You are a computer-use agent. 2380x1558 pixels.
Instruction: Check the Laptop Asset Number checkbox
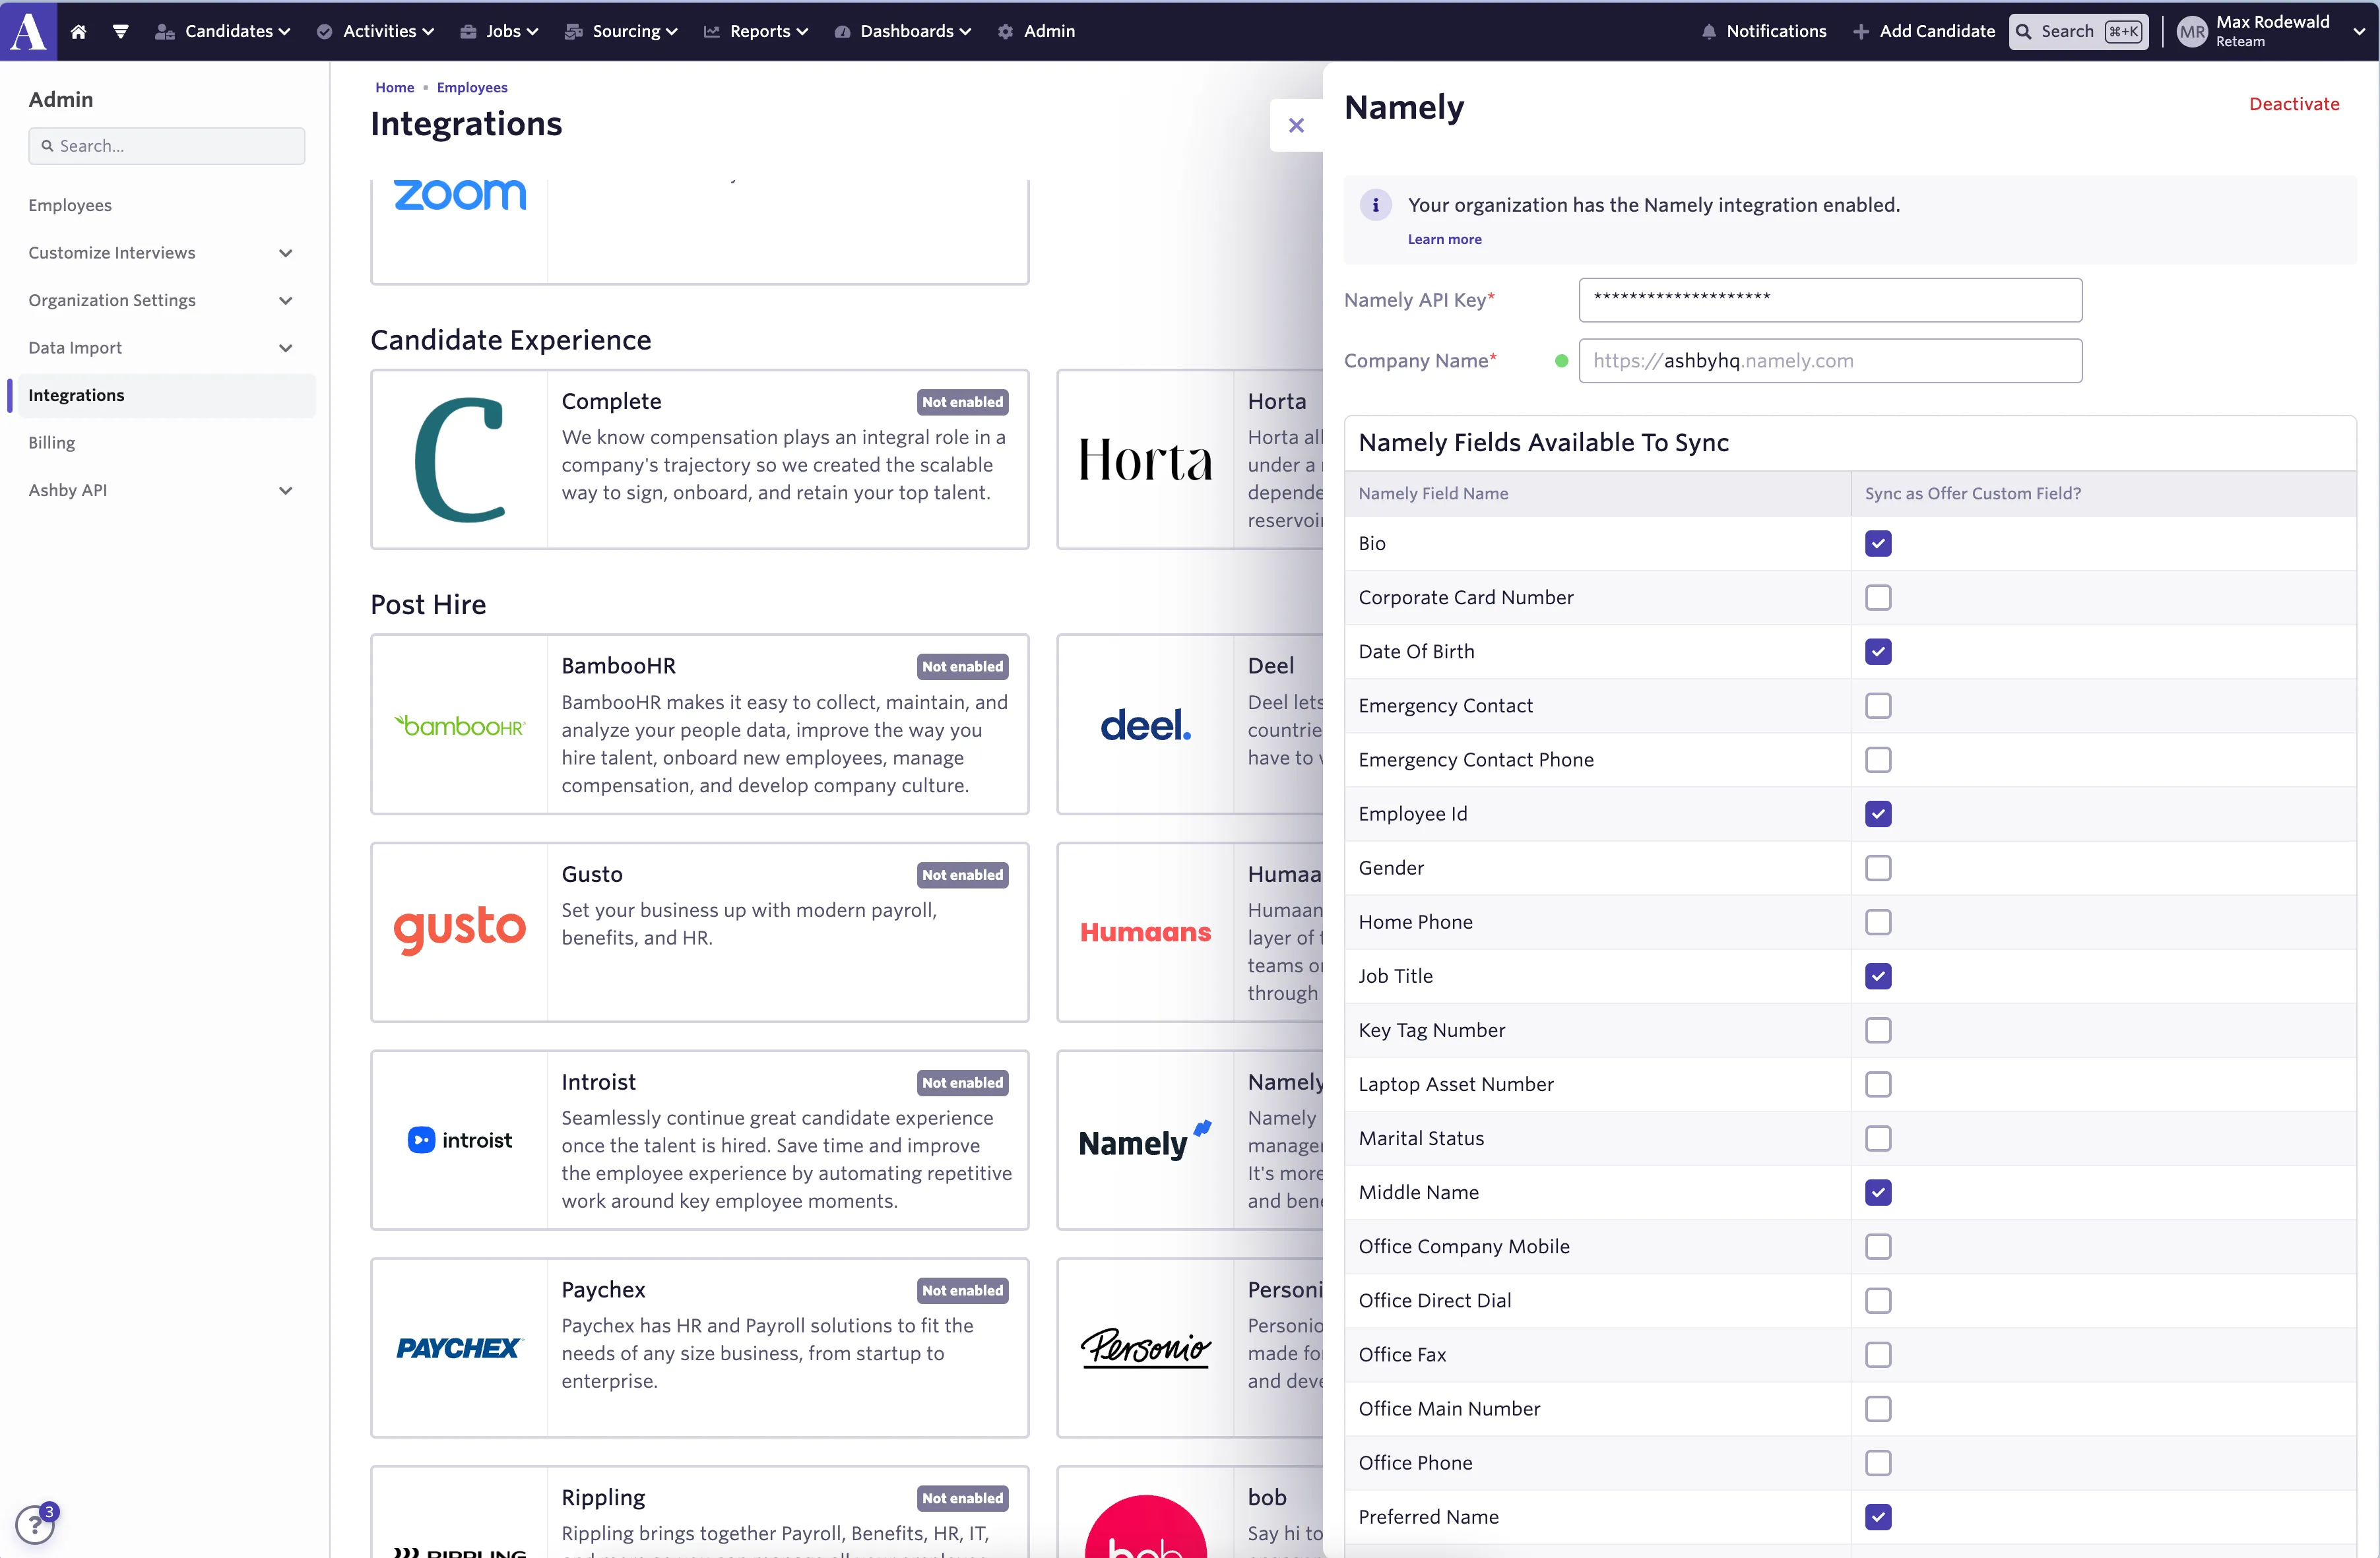pos(1878,1084)
